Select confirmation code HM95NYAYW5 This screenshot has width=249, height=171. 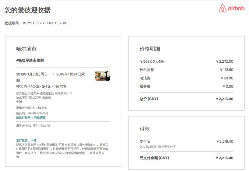[38, 113]
